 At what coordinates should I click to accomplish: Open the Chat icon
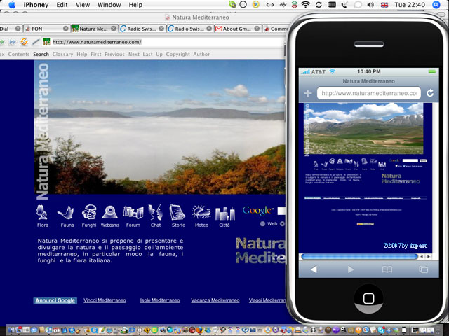tap(156, 212)
